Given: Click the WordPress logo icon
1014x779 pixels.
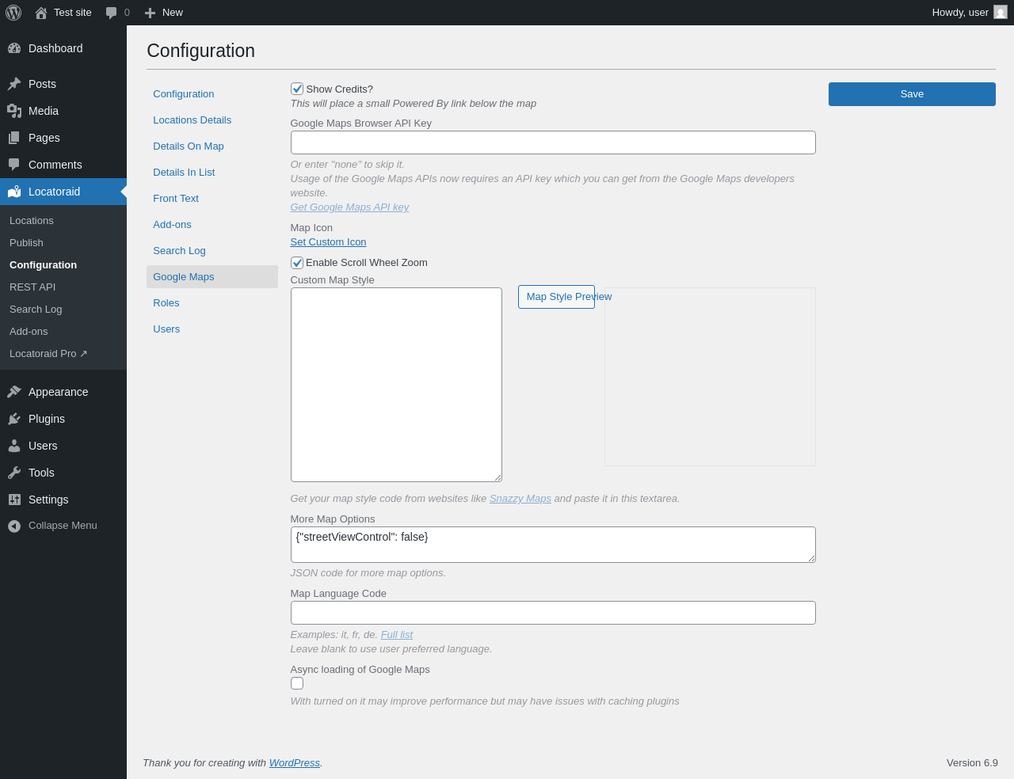Looking at the screenshot, I should [x=13, y=13].
